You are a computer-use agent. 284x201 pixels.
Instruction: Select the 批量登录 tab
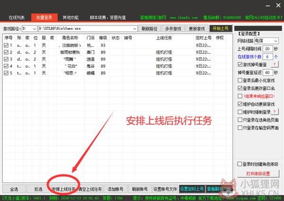point(44,18)
